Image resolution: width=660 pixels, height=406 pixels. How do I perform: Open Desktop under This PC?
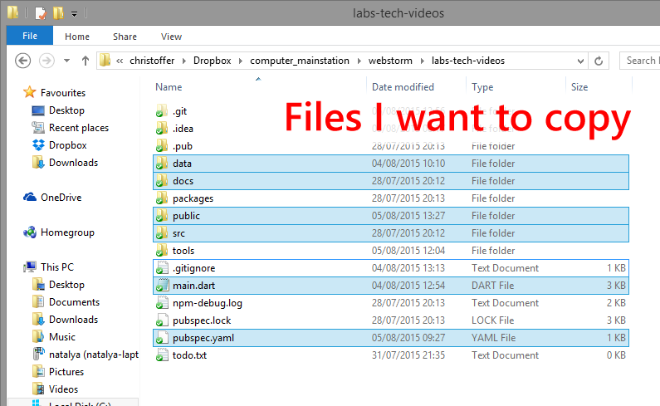66,285
